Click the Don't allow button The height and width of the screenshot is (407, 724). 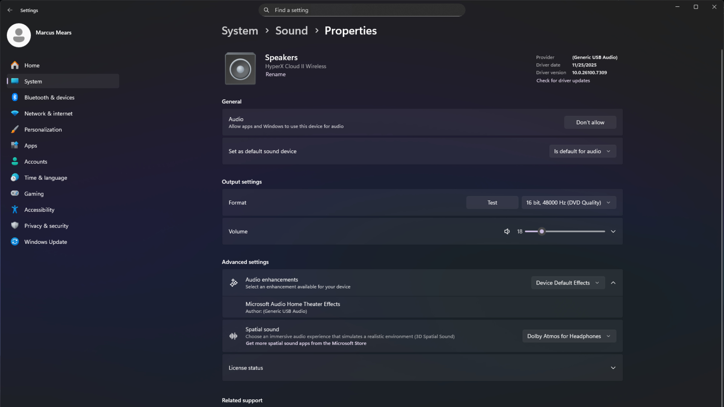(590, 122)
